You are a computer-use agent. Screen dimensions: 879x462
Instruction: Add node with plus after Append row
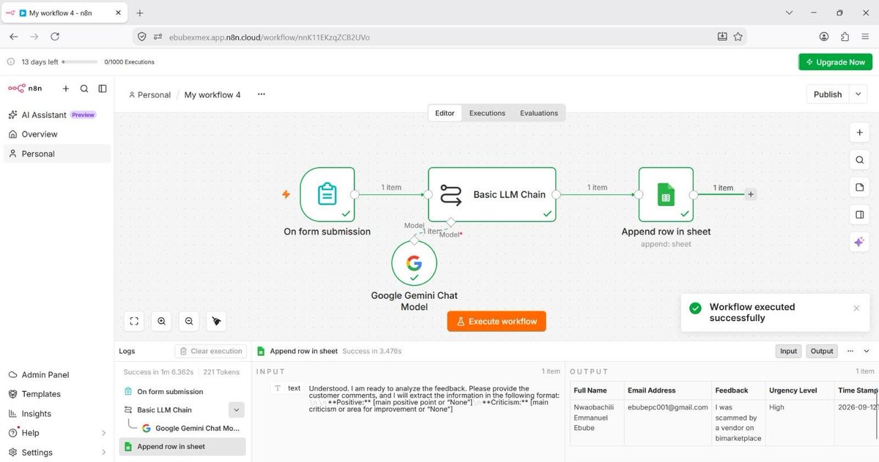pos(751,194)
